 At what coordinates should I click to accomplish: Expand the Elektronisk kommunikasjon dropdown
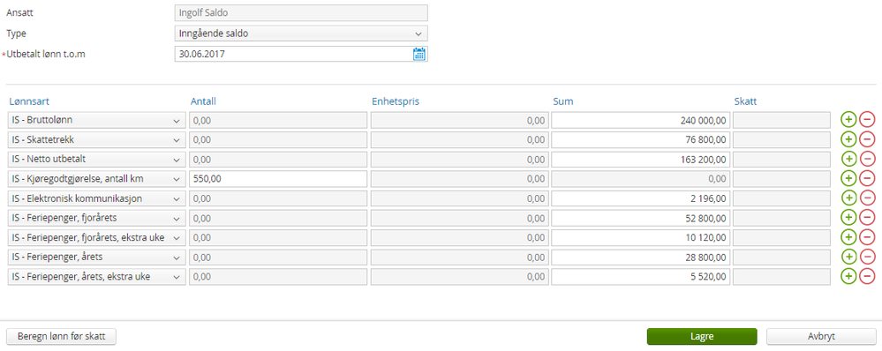(97, 198)
